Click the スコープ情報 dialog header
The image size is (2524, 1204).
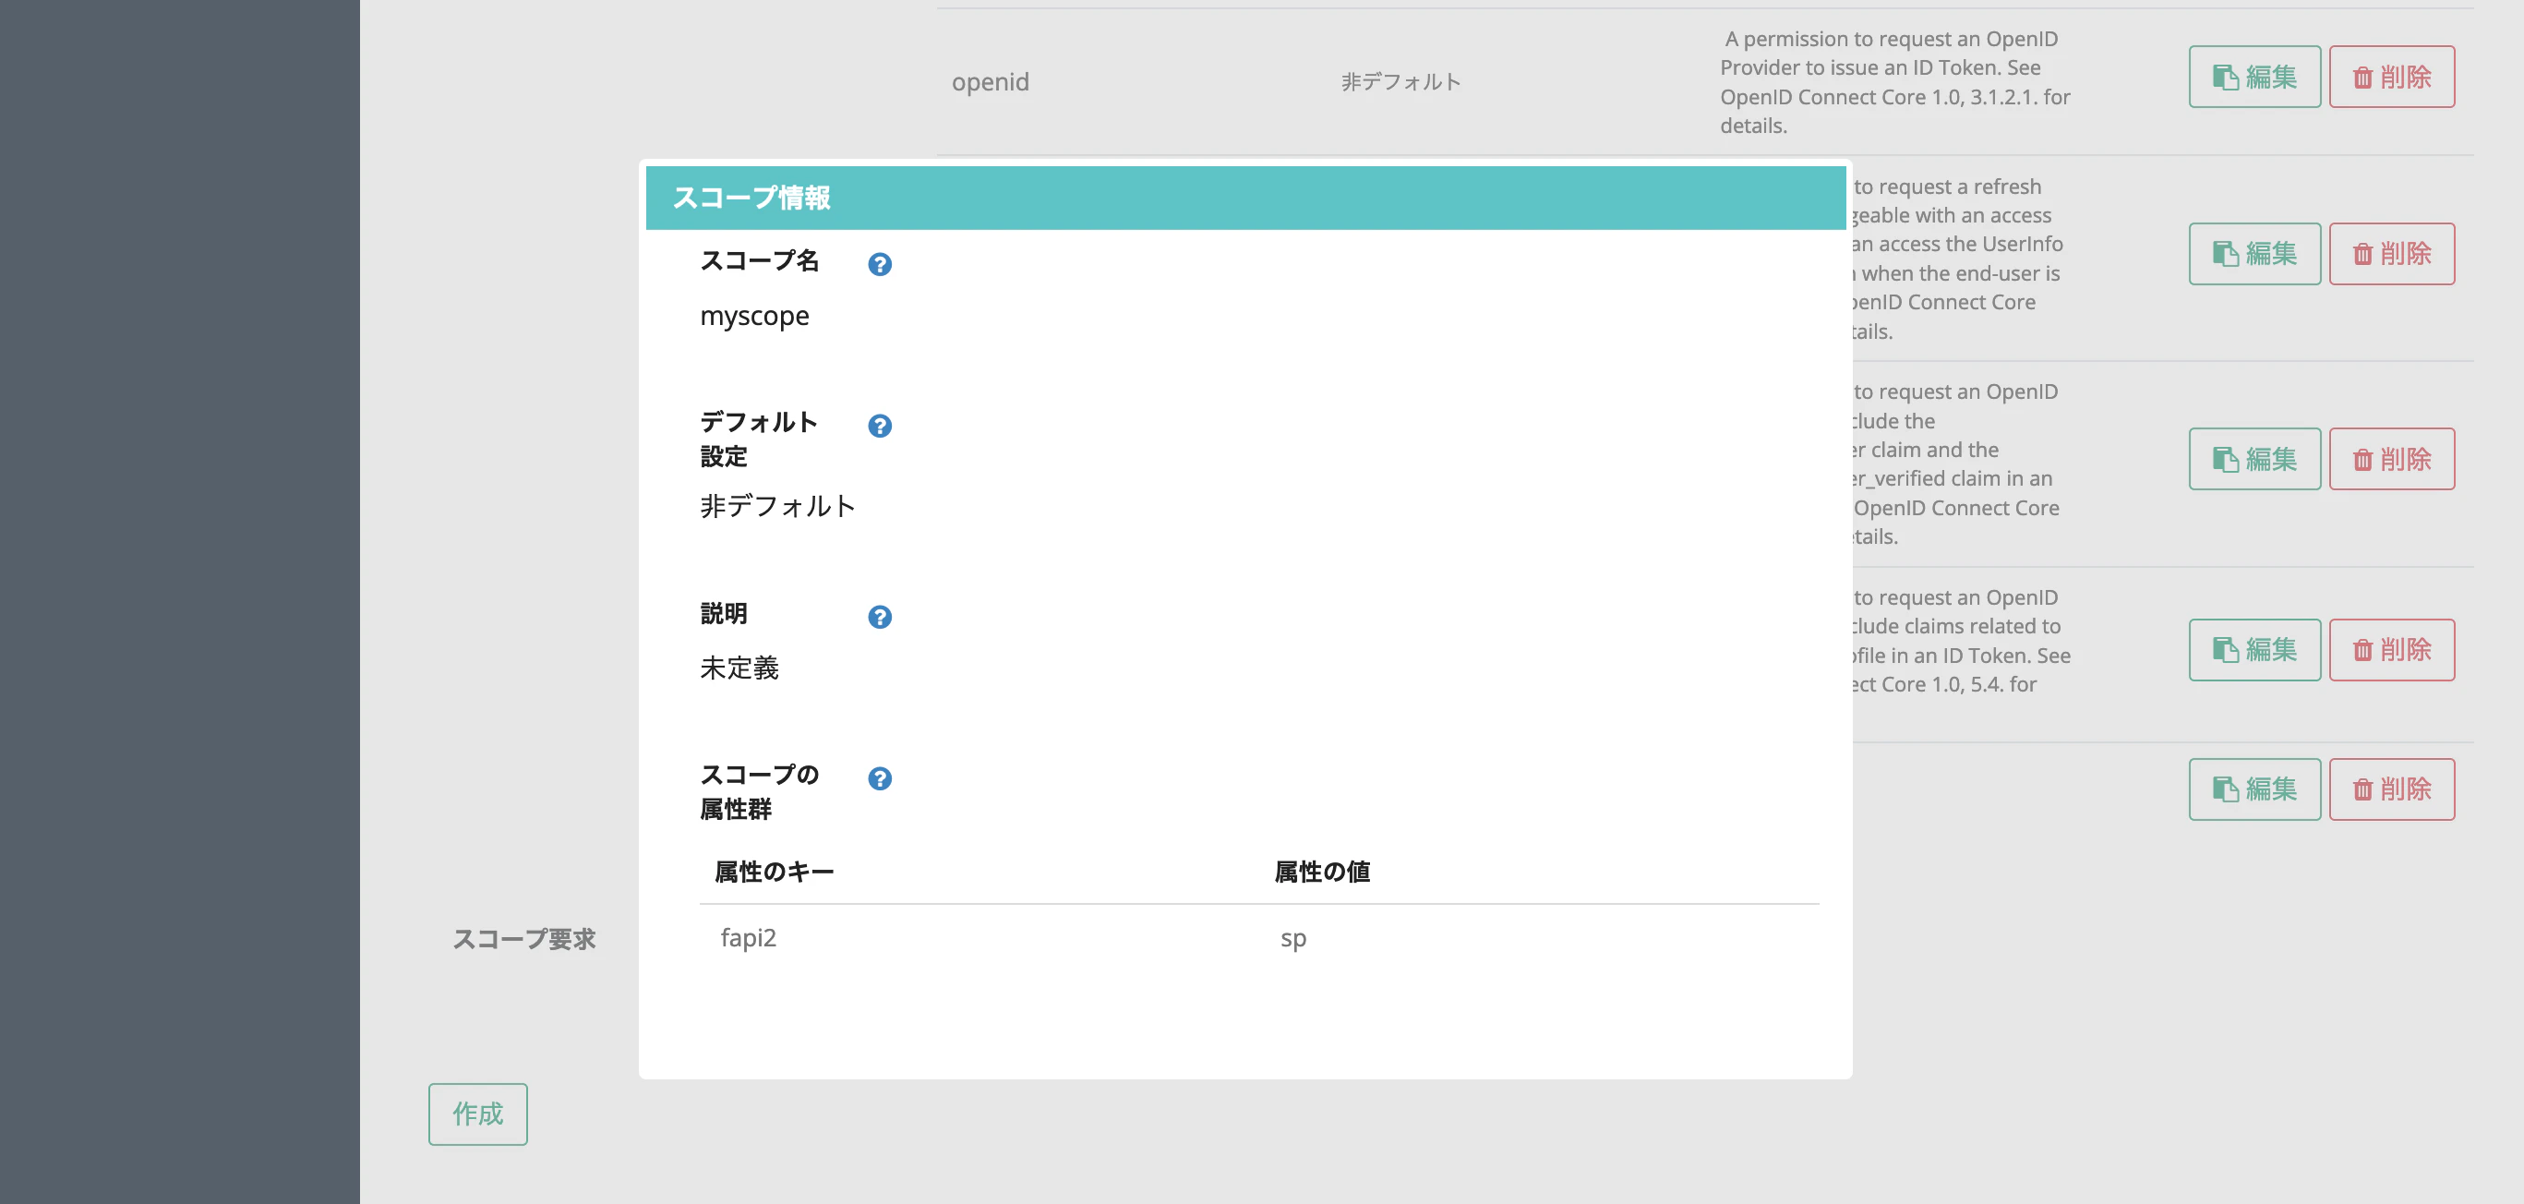coord(1244,198)
